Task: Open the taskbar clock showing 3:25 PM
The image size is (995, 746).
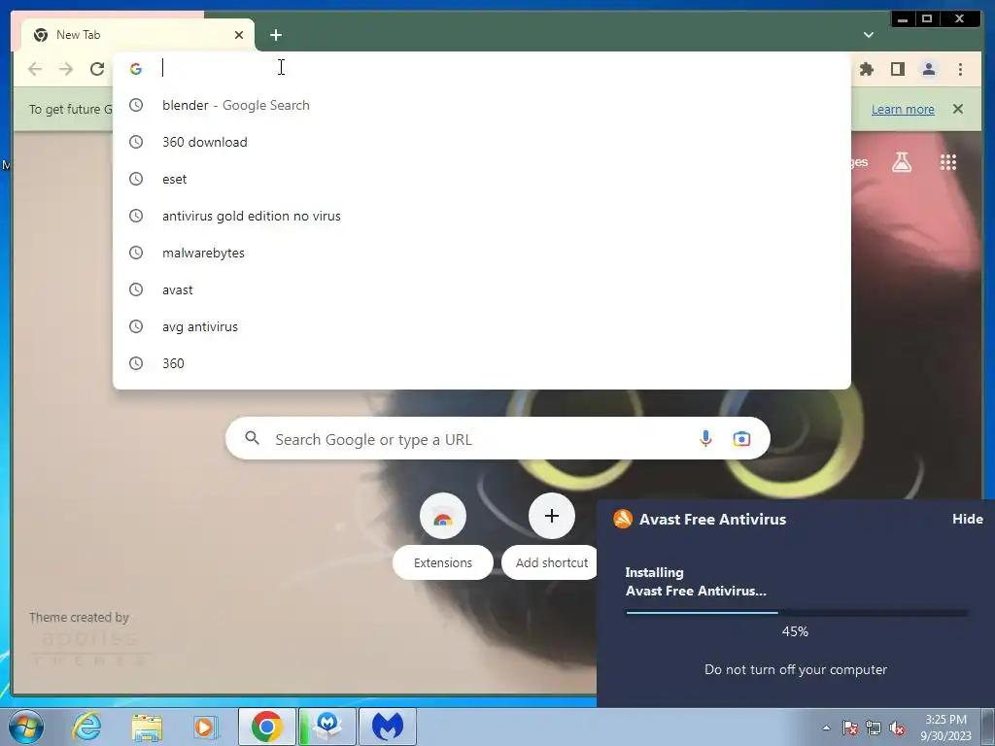Action: [x=945, y=728]
